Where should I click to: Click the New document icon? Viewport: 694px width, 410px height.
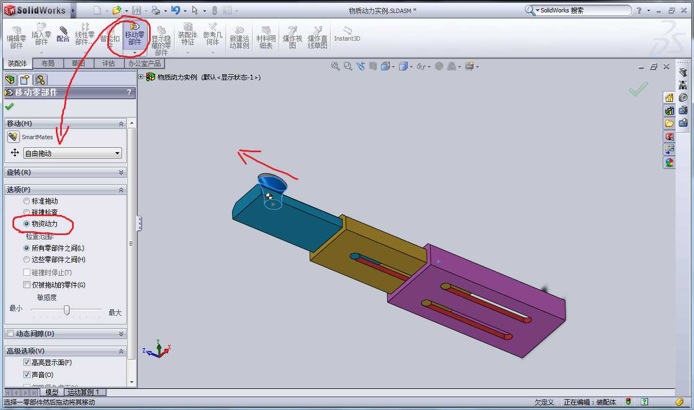pyautogui.click(x=98, y=10)
